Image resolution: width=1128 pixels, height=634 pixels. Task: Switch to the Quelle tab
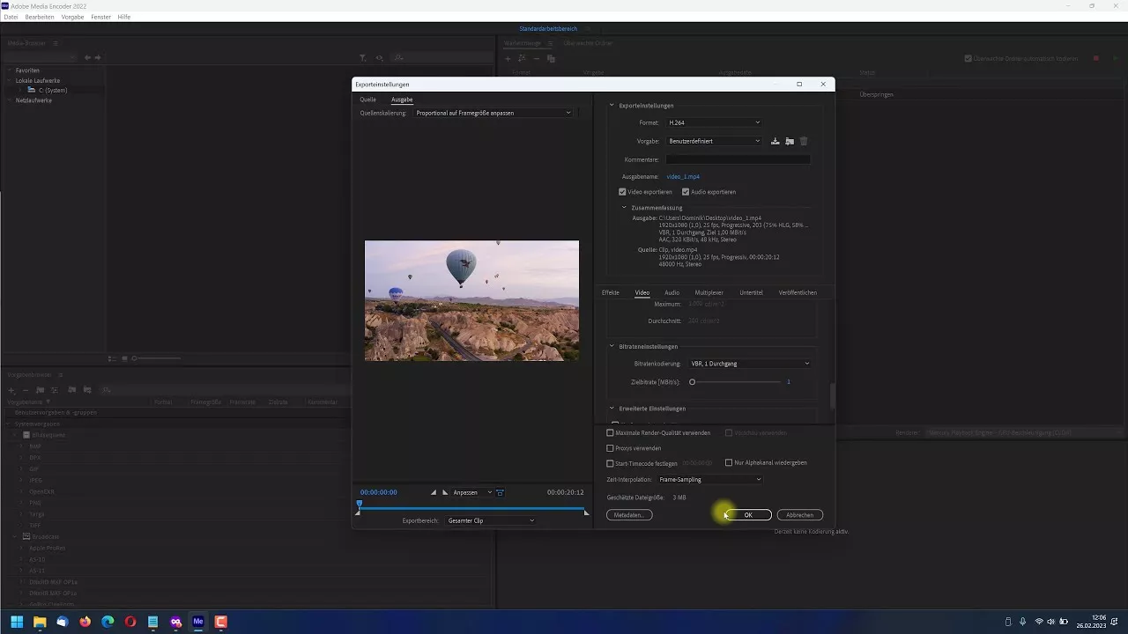367,100
